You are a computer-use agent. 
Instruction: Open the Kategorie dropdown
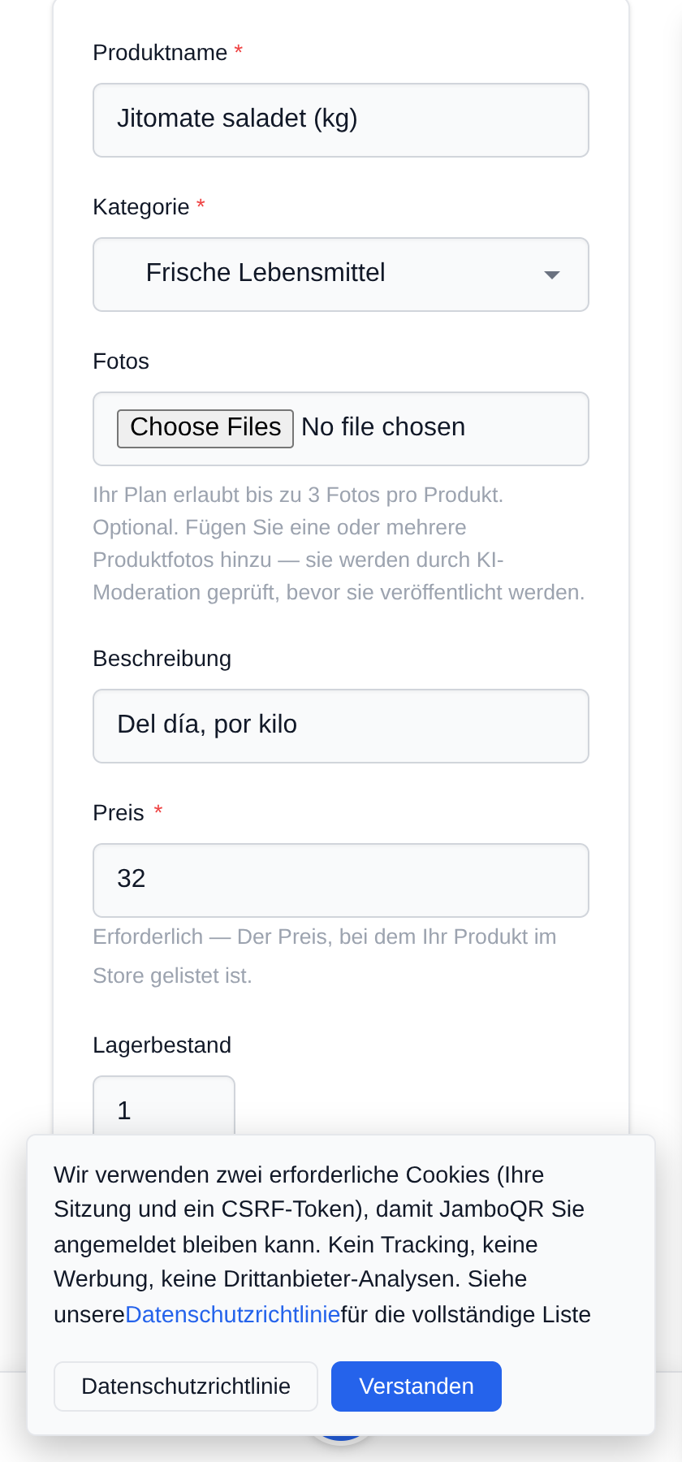[x=341, y=275]
